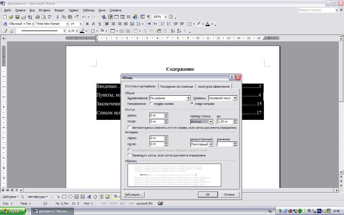Screen dimensions: 344x215
Task: Open the Табуляция... settings button
Action: point(134,194)
